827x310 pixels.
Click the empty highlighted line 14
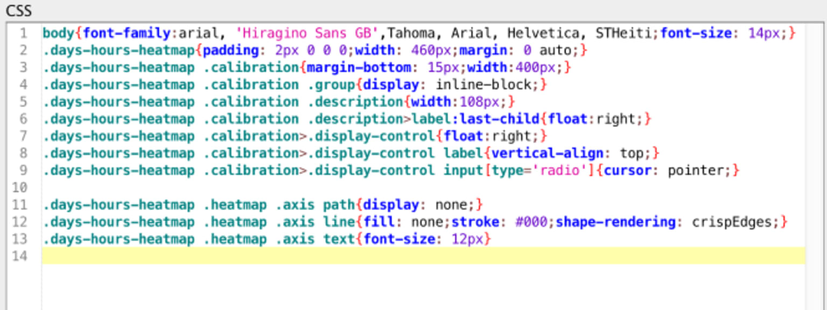(423, 256)
